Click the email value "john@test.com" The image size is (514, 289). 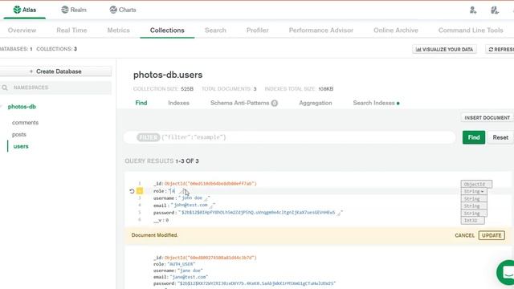coord(191,206)
